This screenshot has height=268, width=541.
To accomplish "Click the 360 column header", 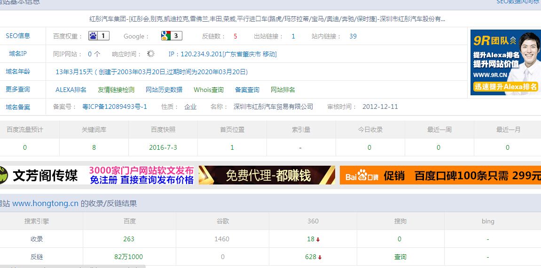I will coord(313,221).
